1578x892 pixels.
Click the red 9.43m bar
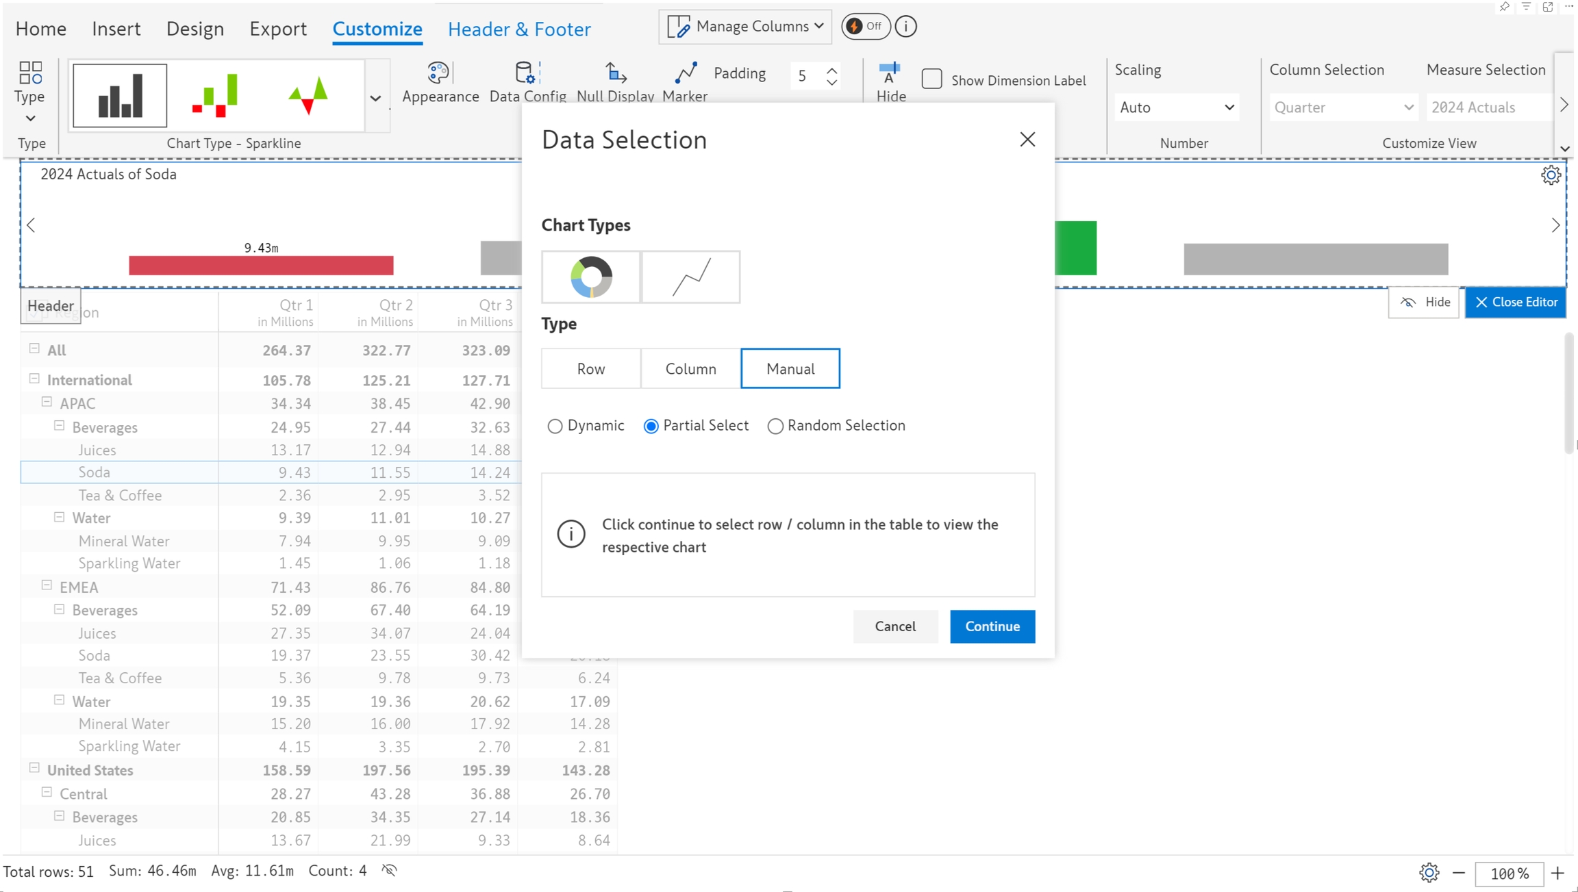point(261,266)
